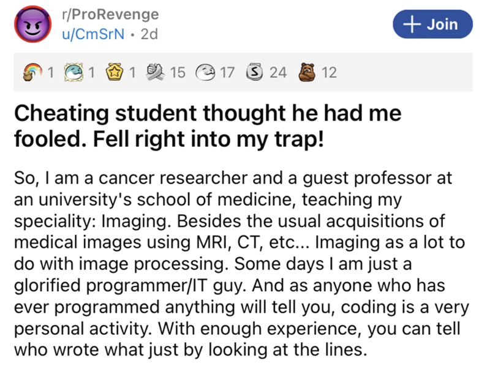Viewport: 490px width, 366px height.
Task: Join the ProRevenge community
Action: pos(434,24)
